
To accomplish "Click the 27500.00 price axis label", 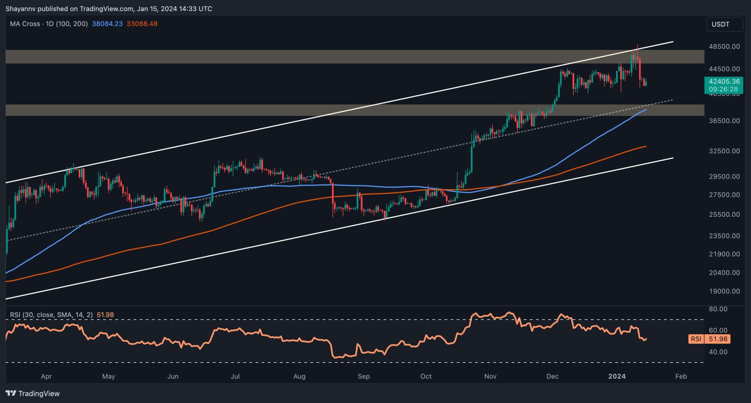I will [724, 195].
